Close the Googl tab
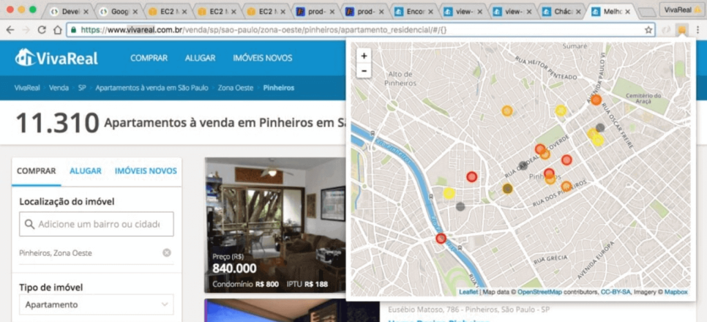 point(135,12)
